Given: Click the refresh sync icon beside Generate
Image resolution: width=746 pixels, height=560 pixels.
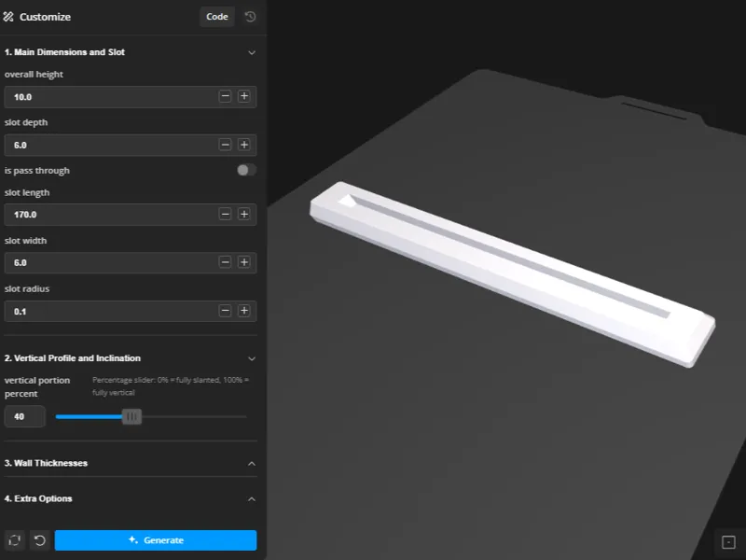Looking at the screenshot, I should pos(15,540).
